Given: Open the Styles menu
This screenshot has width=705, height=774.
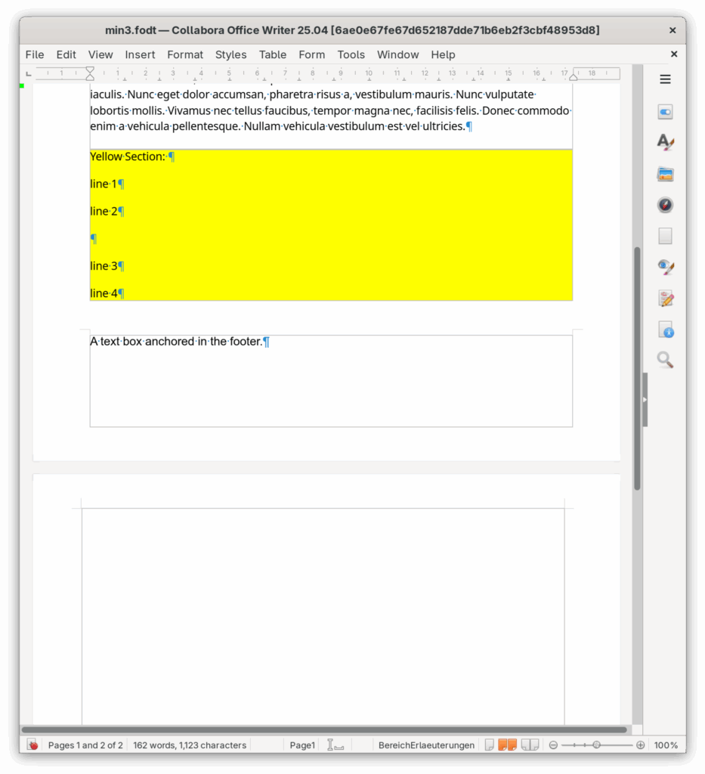Looking at the screenshot, I should point(230,54).
